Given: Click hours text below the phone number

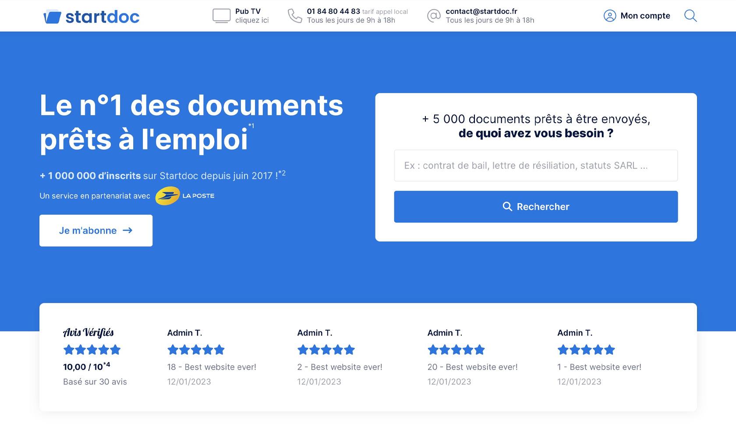Looking at the screenshot, I should pos(351,20).
